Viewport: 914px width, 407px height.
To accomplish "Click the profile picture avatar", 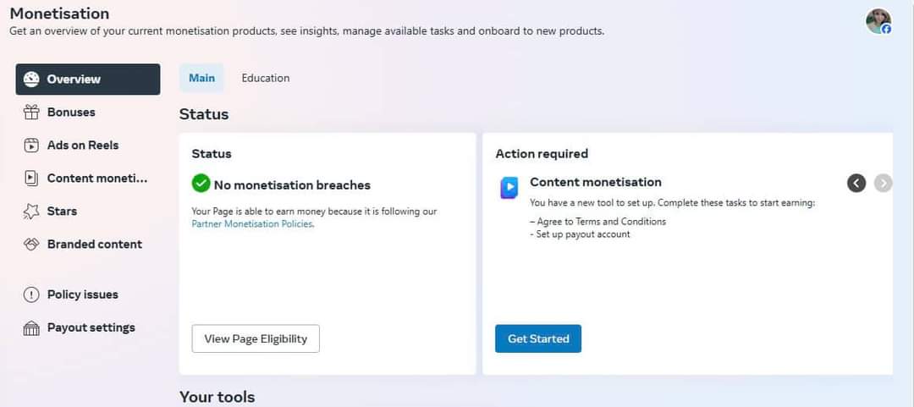I will (x=878, y=21).
